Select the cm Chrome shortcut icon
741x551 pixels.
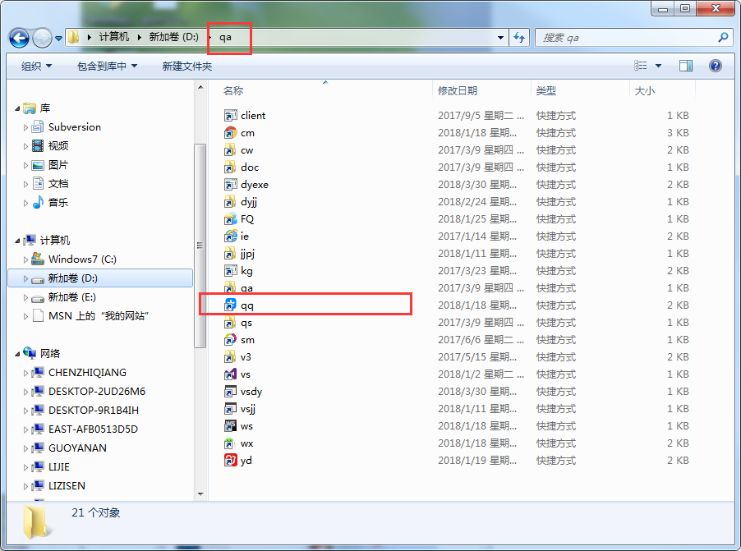230,133
